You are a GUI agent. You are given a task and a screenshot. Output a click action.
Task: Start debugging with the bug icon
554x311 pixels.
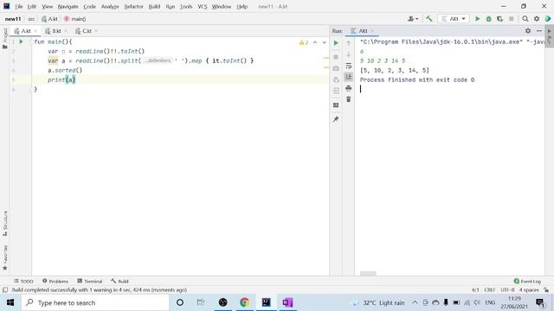click(488, 19)
